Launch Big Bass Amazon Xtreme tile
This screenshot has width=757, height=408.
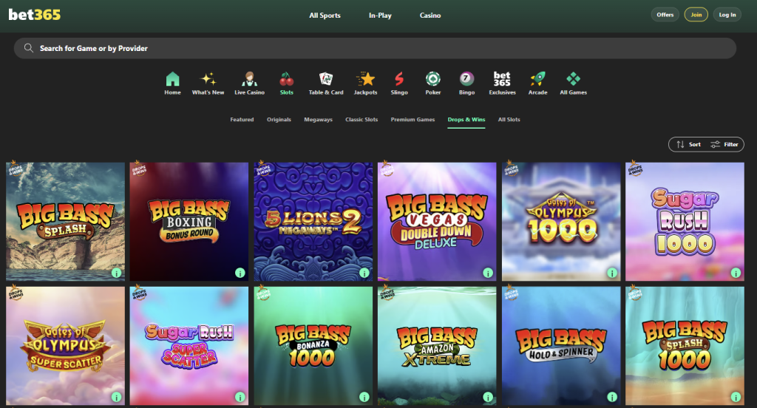click(x=437, y=346)
